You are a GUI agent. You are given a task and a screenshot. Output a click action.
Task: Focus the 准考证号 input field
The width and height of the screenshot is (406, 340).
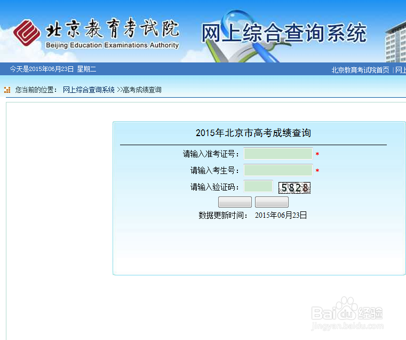pyautogui.click(x=278, y=154)
